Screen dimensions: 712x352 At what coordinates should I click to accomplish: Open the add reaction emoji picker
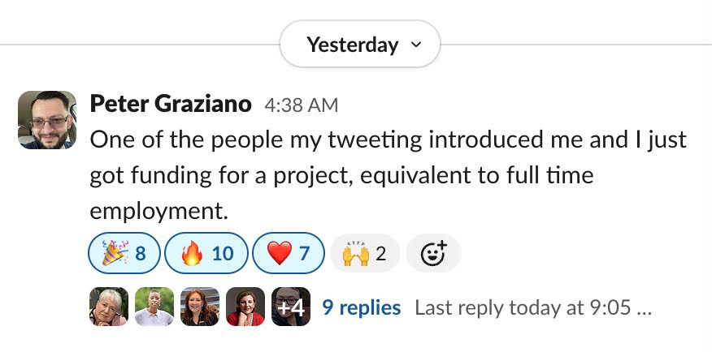point(433,254)
